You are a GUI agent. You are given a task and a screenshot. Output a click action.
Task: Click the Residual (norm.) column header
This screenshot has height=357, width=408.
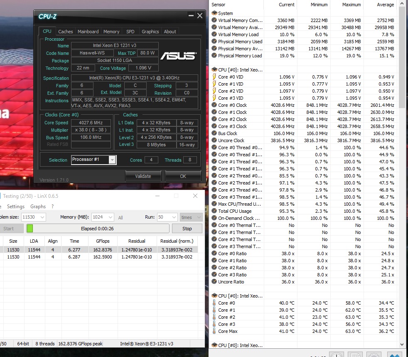tap(177, 241)
